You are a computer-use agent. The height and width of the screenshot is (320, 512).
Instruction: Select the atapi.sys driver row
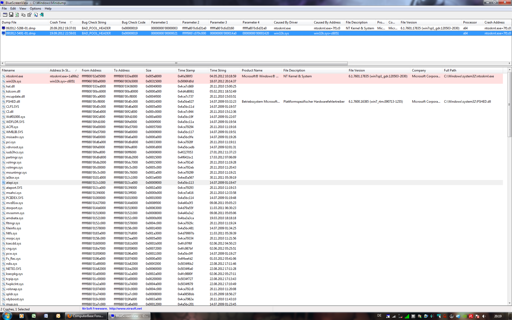tap(12, 183)
